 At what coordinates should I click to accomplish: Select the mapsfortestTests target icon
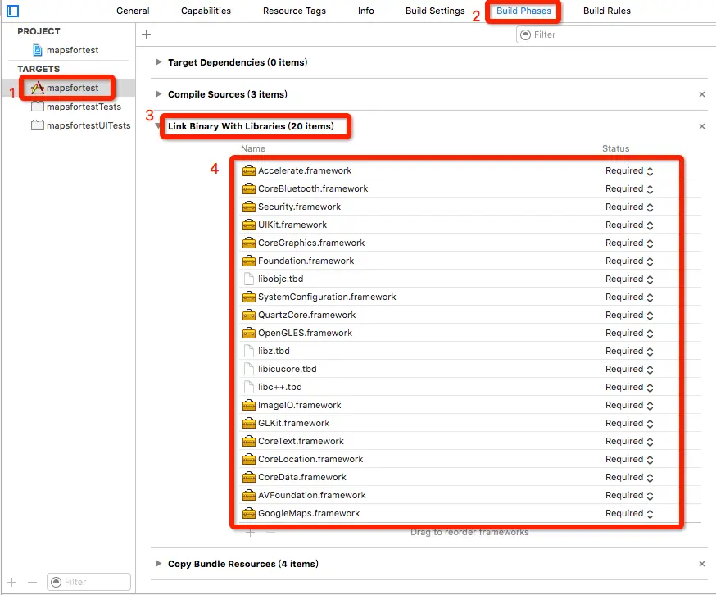coord(38,107)
